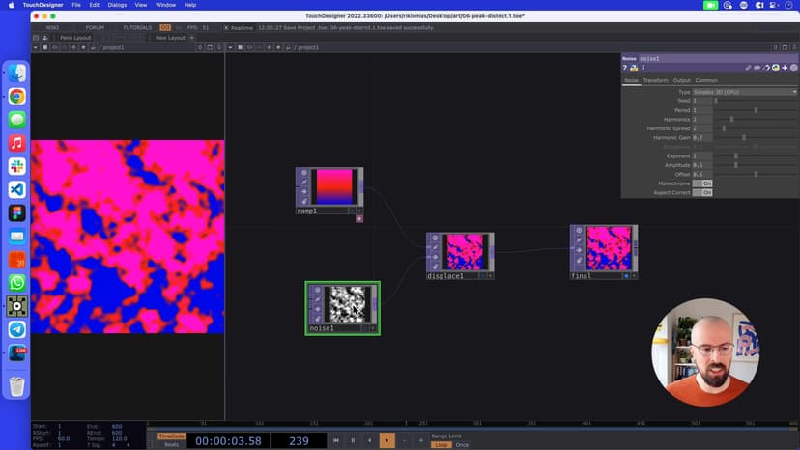
Task: Open operator info 'i' icon
Action: (643, 68)
